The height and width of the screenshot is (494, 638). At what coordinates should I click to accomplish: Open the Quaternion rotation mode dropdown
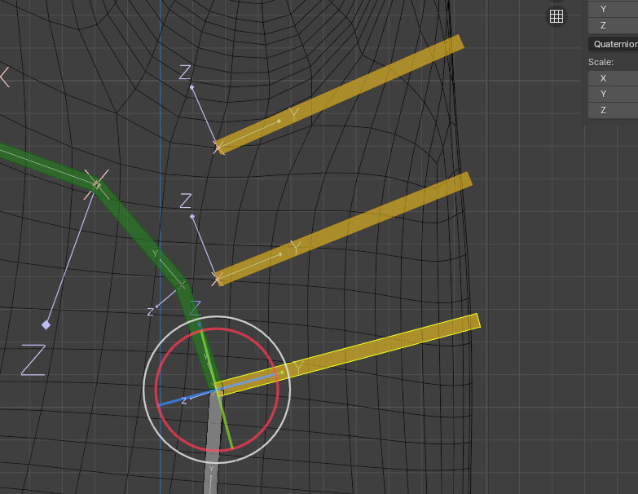pyautogui.click(x=613, y=44)
